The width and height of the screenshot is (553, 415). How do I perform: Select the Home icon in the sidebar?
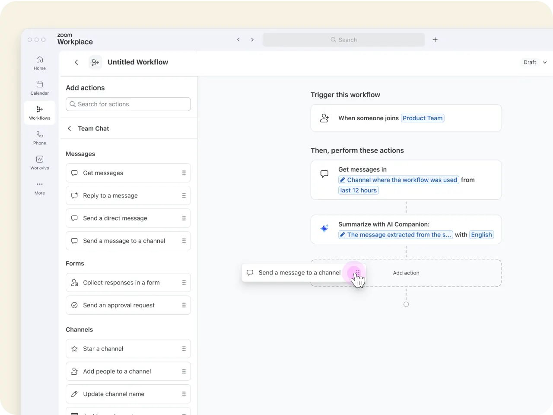click(39, 63)
